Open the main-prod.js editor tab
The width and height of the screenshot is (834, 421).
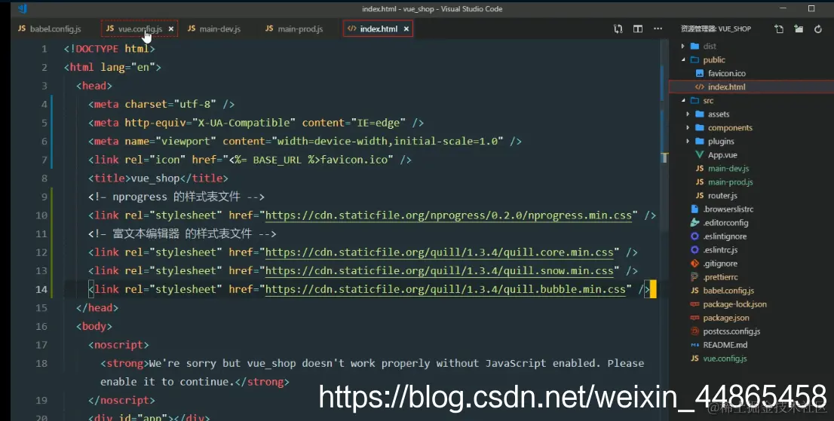tap(293, 29)
